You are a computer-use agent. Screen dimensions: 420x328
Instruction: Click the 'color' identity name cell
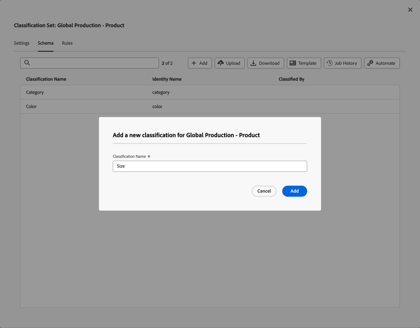click(157, 106)
